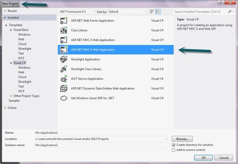The image size is (238, 164).
Task: Select Silverlight under Visual Basic
Action: click(25, 49)
